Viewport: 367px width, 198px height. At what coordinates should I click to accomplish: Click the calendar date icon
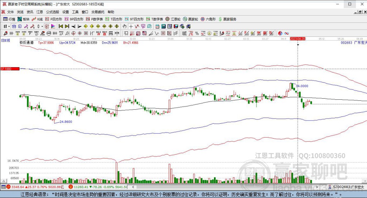(x=157, y=26)
